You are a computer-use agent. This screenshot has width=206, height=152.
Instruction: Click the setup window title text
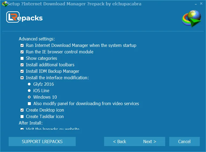coord(74,4)
